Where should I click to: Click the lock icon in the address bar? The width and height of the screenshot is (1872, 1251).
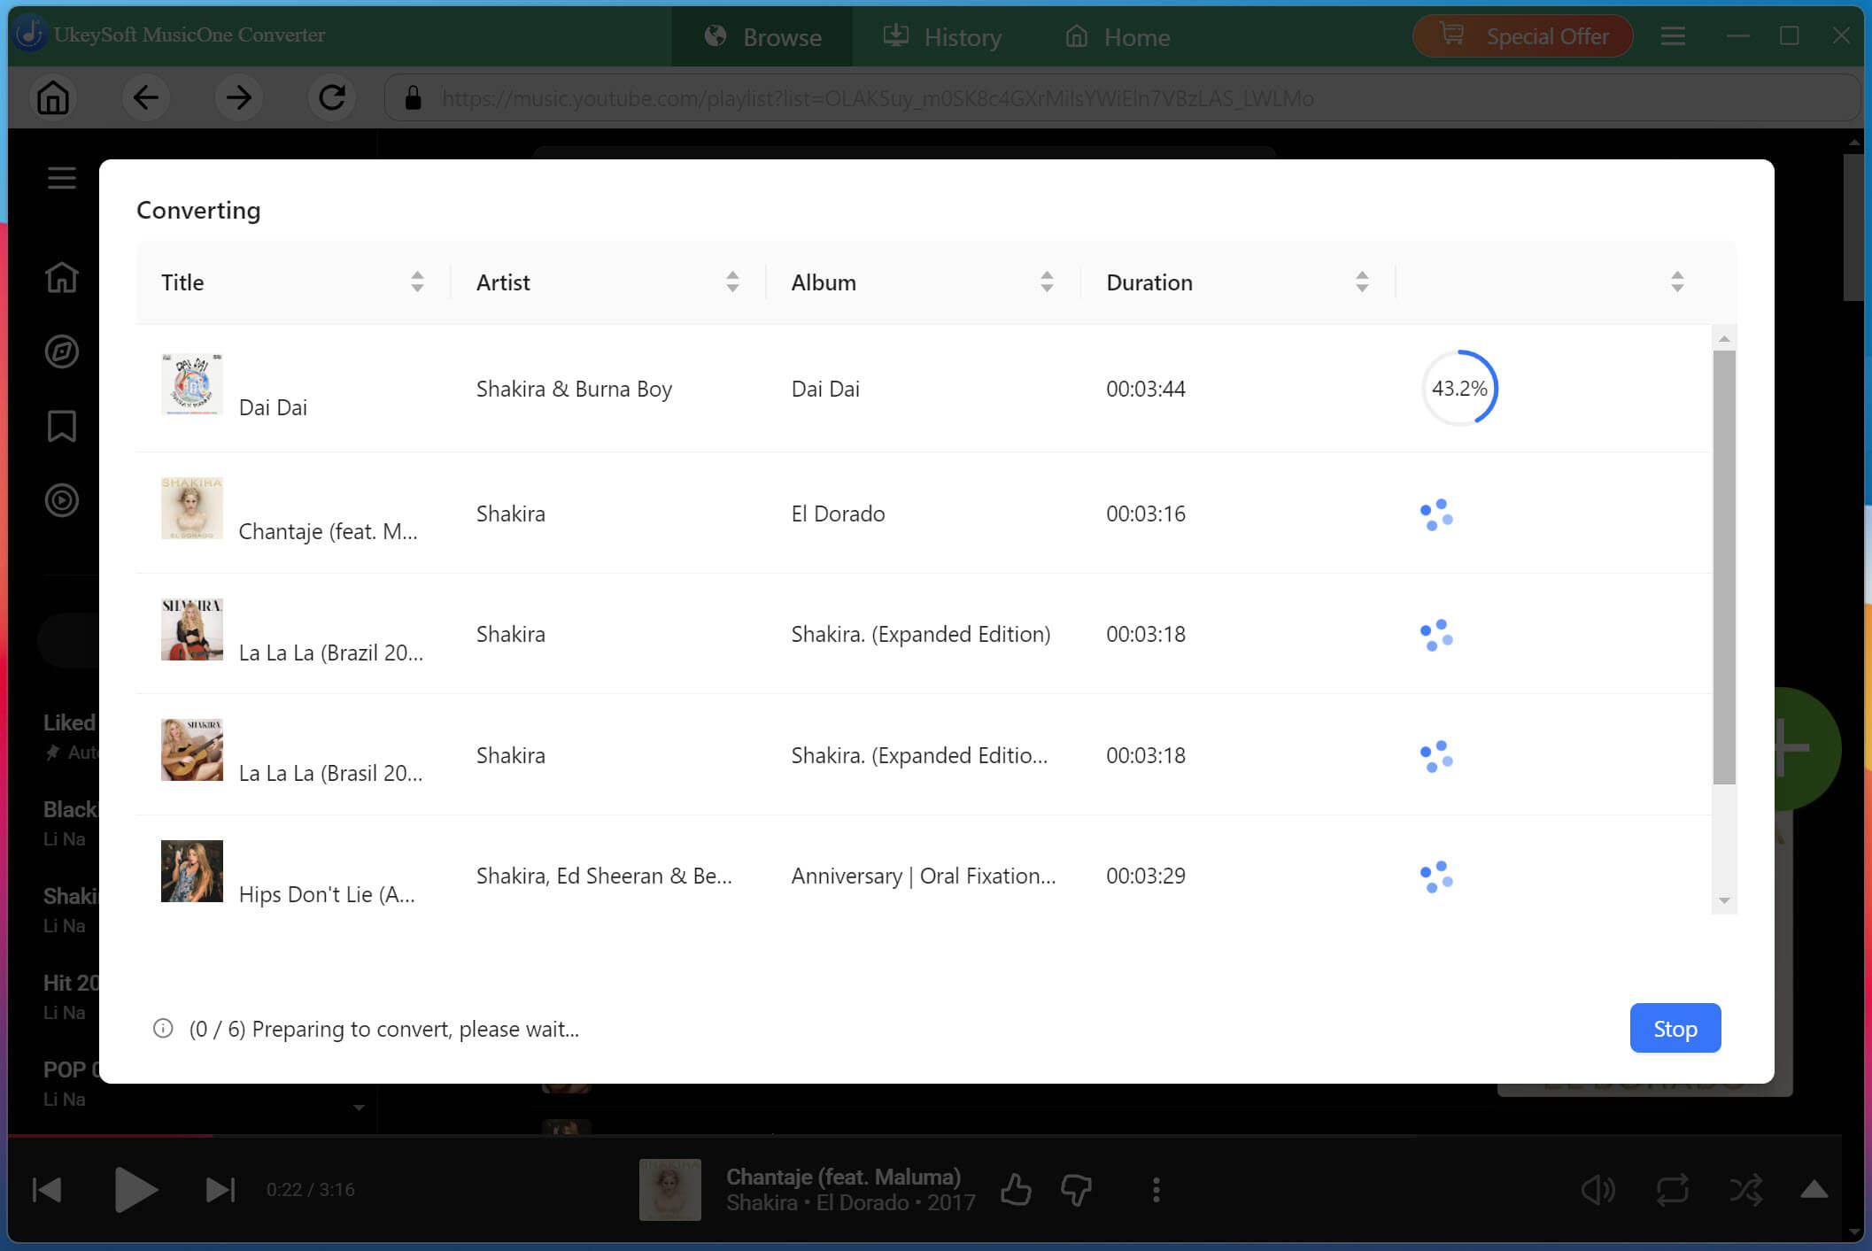point(413,97)
